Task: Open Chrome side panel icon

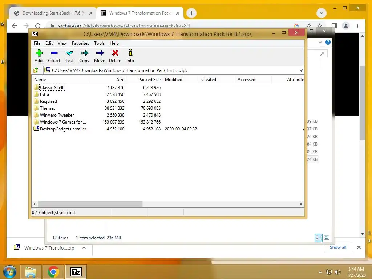Action: 334,26
